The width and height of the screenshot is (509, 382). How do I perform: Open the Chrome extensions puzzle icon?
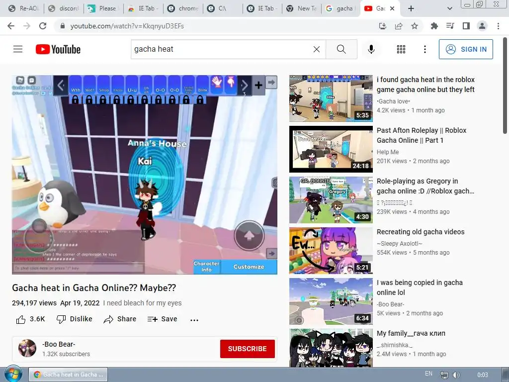tap(434, 26)
